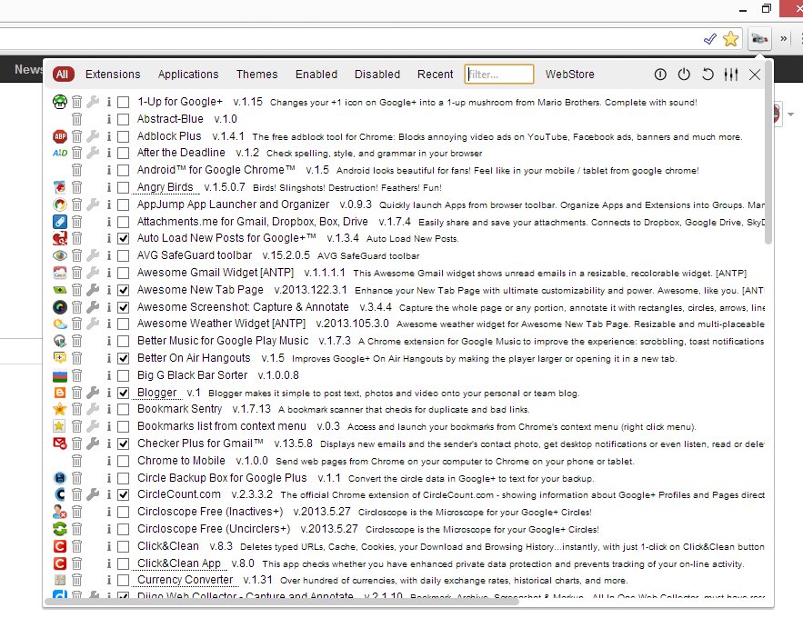Click the Circloscope Free (Uncirclers+) icon
The width and height of the screenshot is (803, 638).
pos(60,529)
